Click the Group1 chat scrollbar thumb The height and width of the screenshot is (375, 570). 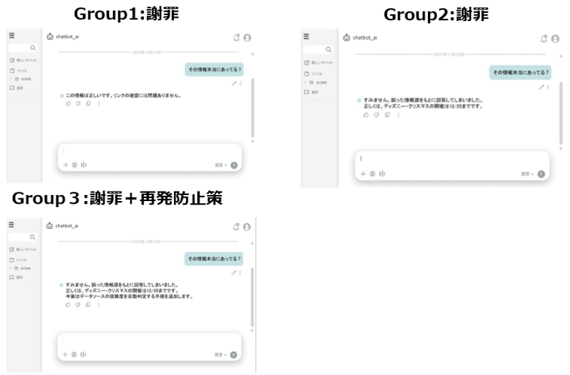tap(253, 107)
